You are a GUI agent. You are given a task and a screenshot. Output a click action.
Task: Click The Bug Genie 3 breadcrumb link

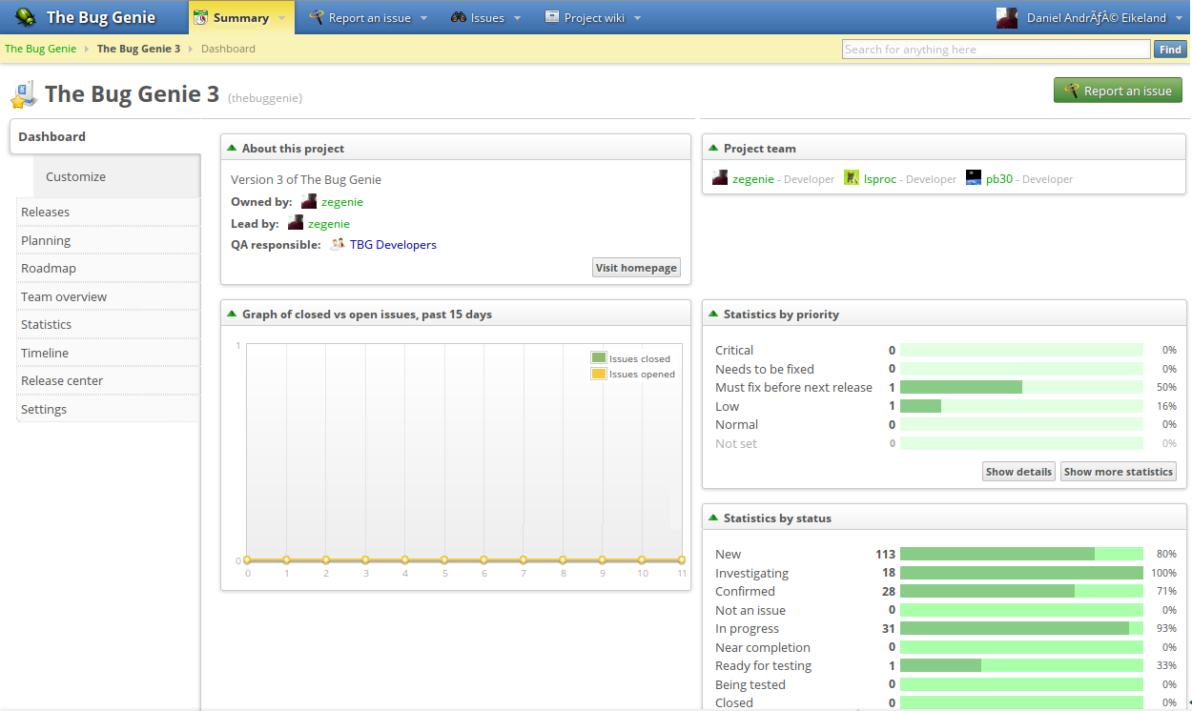coord(138,49)
